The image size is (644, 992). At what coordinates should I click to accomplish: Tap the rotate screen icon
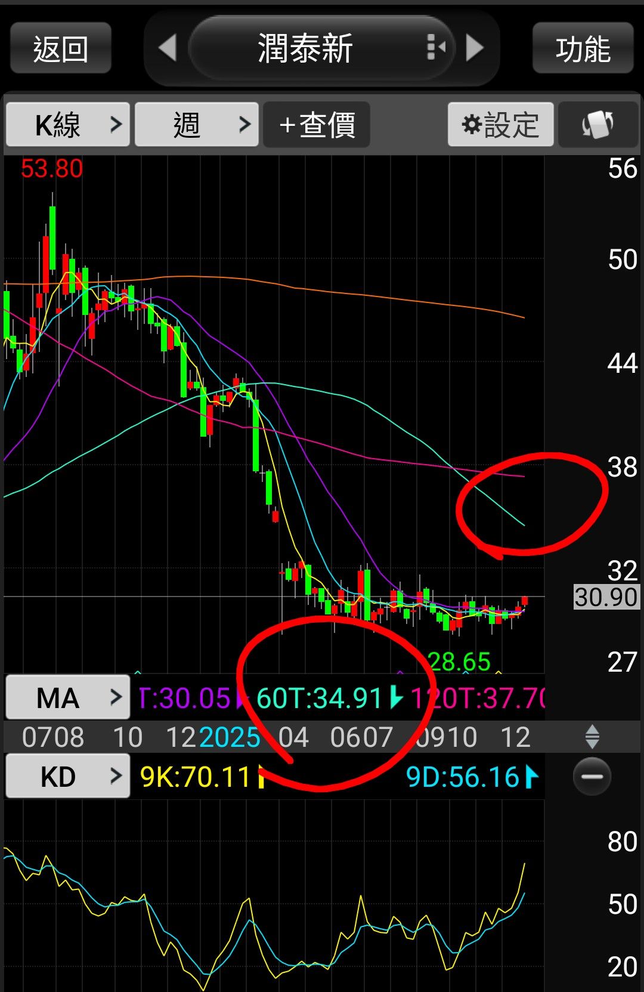pyautogui.click(x=598, y=125)
